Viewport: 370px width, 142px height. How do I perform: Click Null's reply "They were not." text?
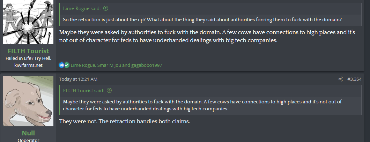point(125,121)
